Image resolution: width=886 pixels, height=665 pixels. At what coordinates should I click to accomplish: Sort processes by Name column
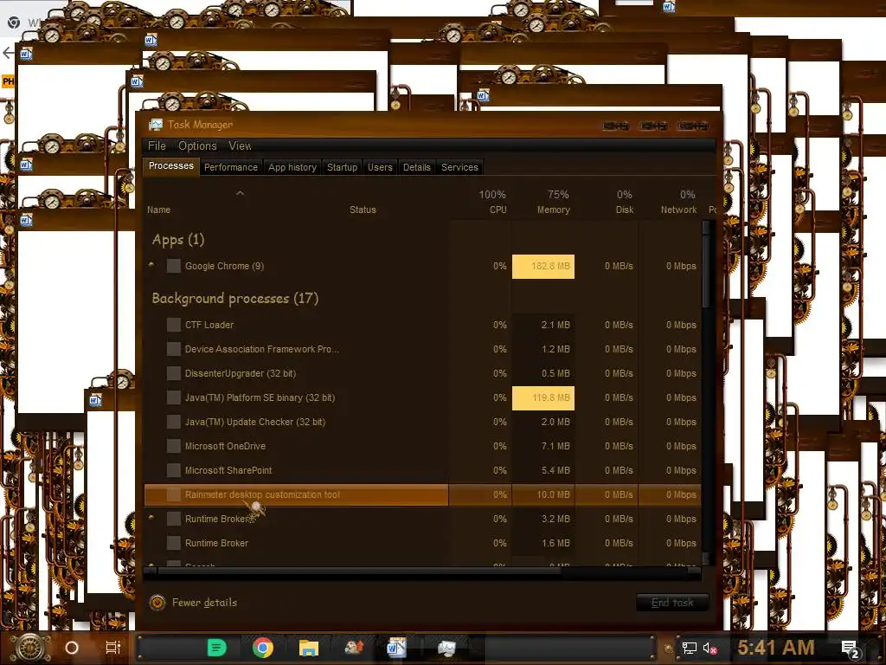point(159,210)
